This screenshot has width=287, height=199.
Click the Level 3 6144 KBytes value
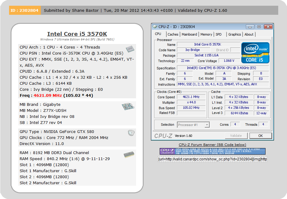[x=239, y=113]
